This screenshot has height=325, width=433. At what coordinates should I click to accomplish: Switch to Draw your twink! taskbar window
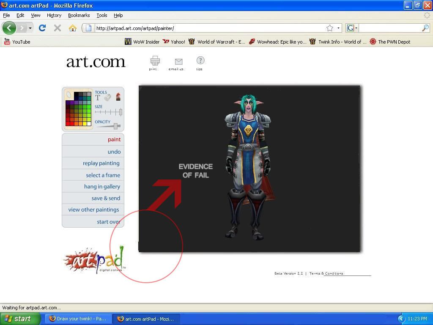(78, 319)
